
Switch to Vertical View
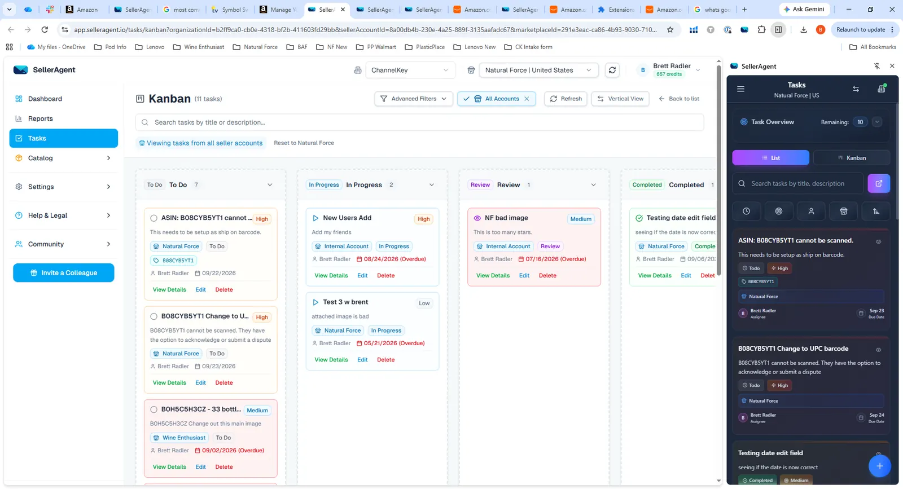point(620,99)
